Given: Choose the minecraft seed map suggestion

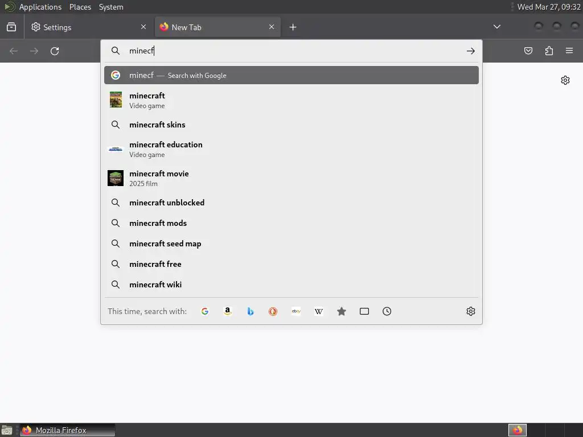Looking at the screenshot, I should tap(291, 244).
